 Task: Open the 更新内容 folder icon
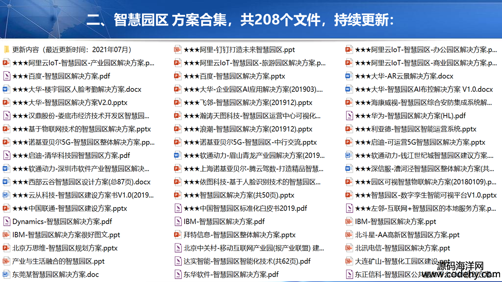click(6, 50)
